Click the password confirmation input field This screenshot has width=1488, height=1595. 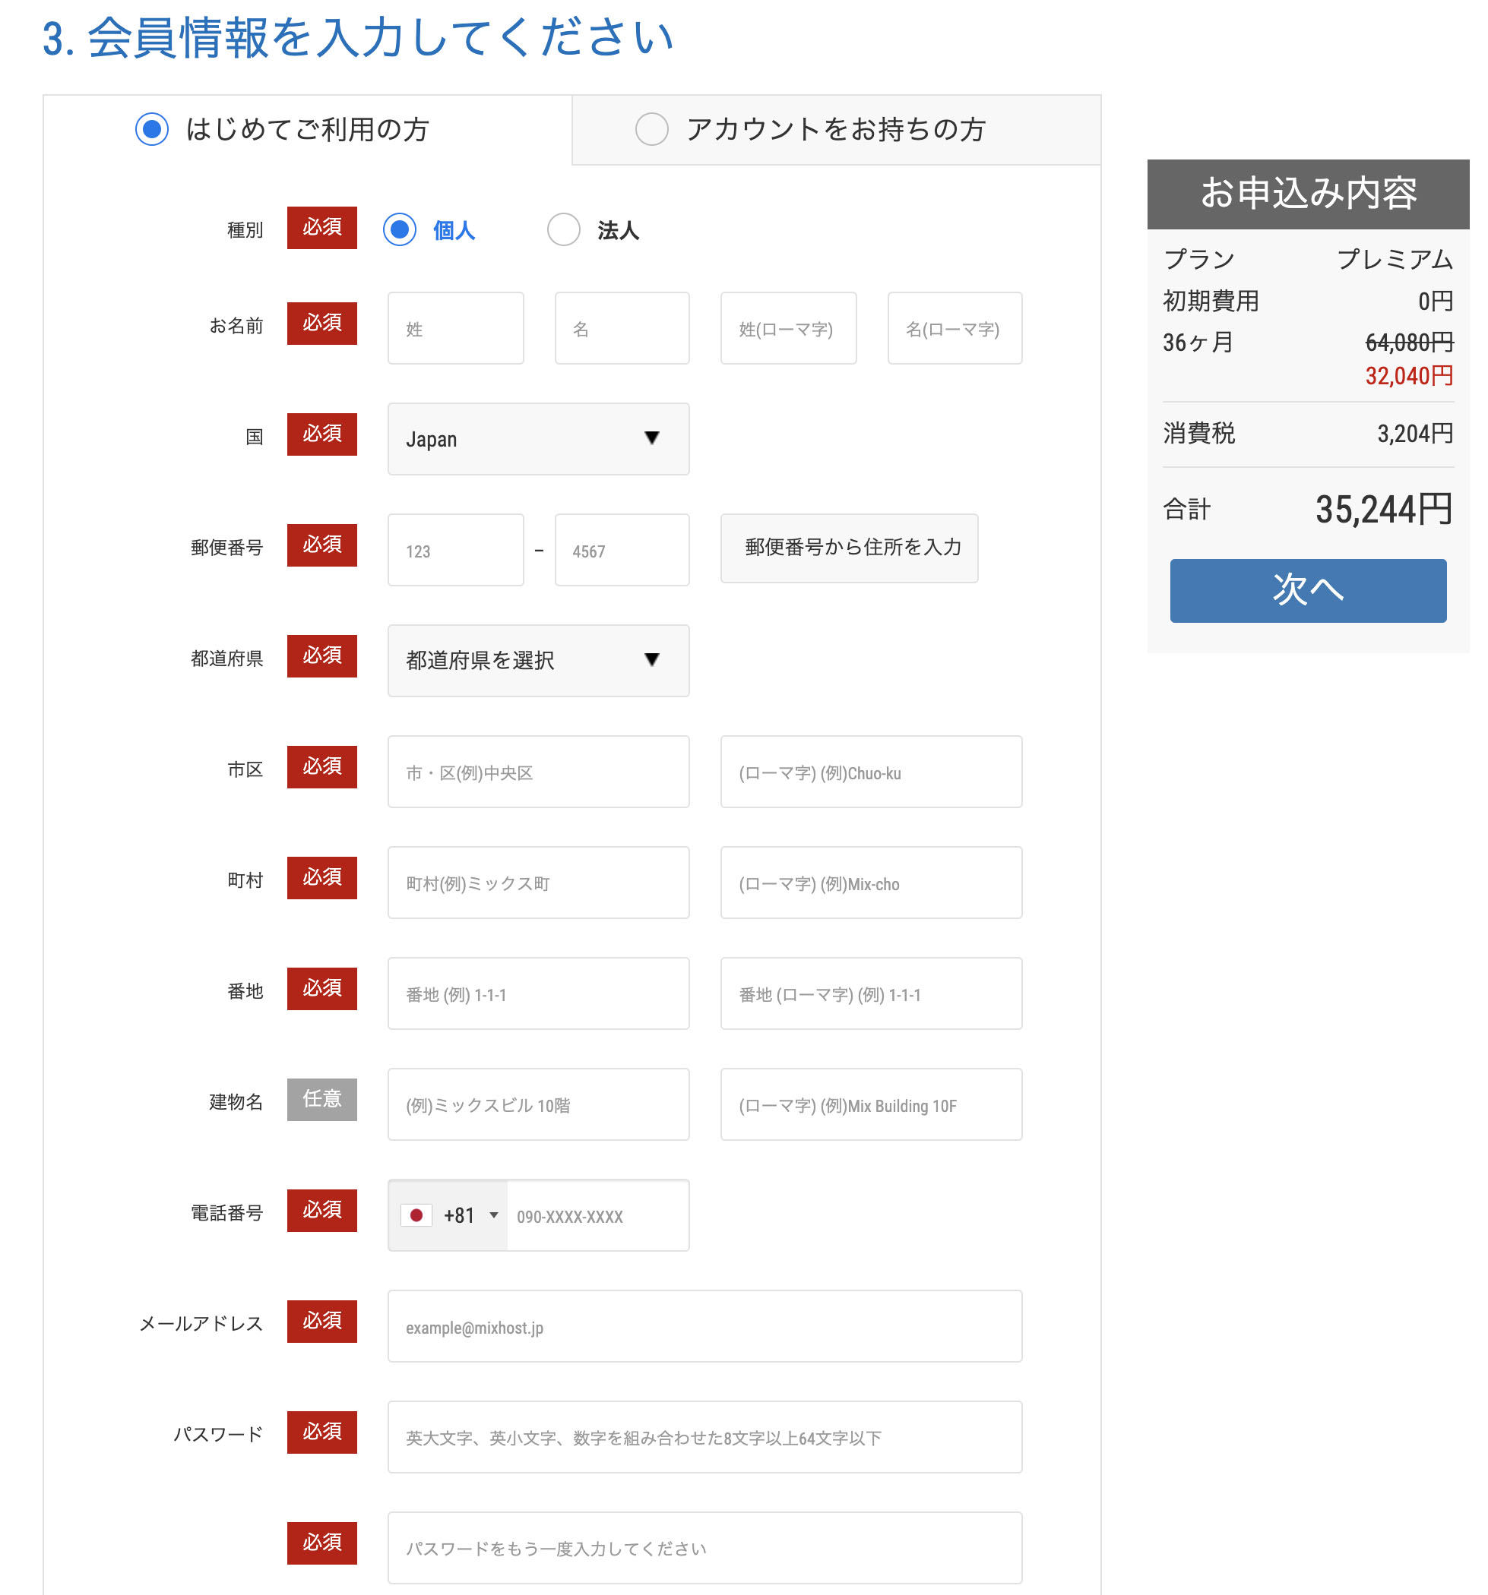pos(704,1548)
